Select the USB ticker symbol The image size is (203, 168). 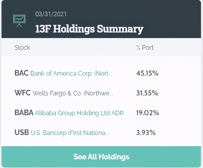[x=22, y=132]
